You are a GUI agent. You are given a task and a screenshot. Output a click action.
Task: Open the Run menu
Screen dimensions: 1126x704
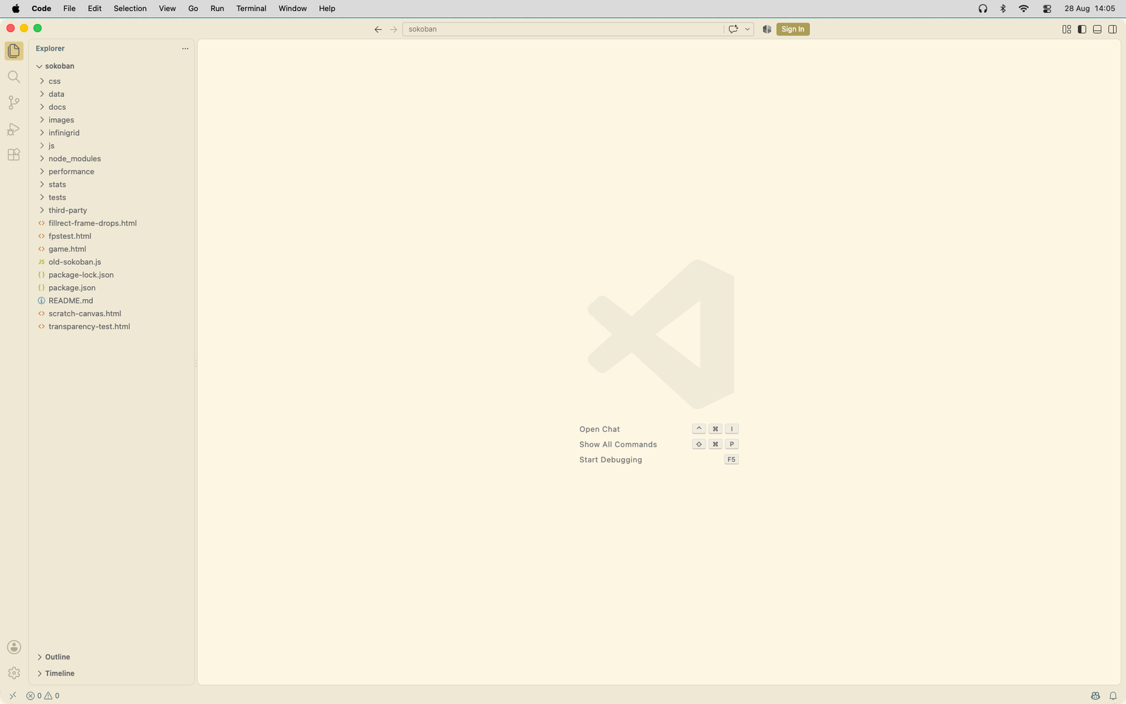pos(217,8)
